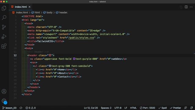
Task: Click the Prettier formatter status item
Action: pos(175,108)
